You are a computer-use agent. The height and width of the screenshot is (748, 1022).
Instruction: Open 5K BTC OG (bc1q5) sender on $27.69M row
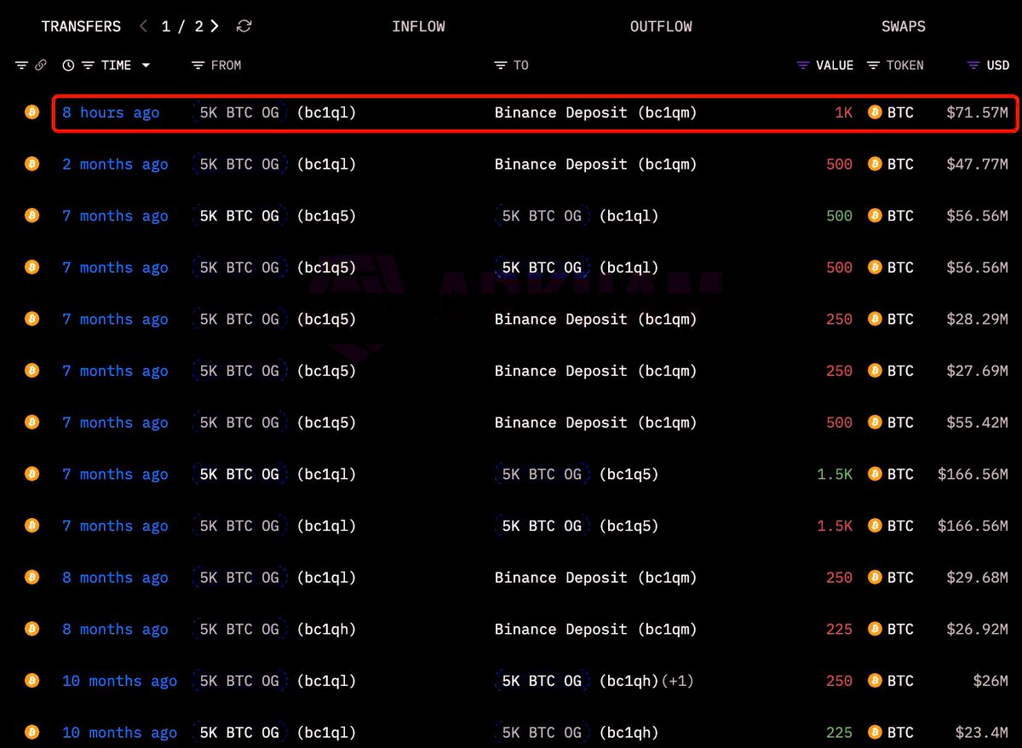point(275,371)
